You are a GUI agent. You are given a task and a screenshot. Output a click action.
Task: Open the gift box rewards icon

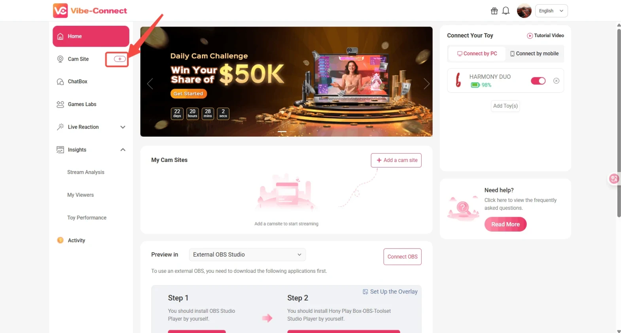[494, 11]
